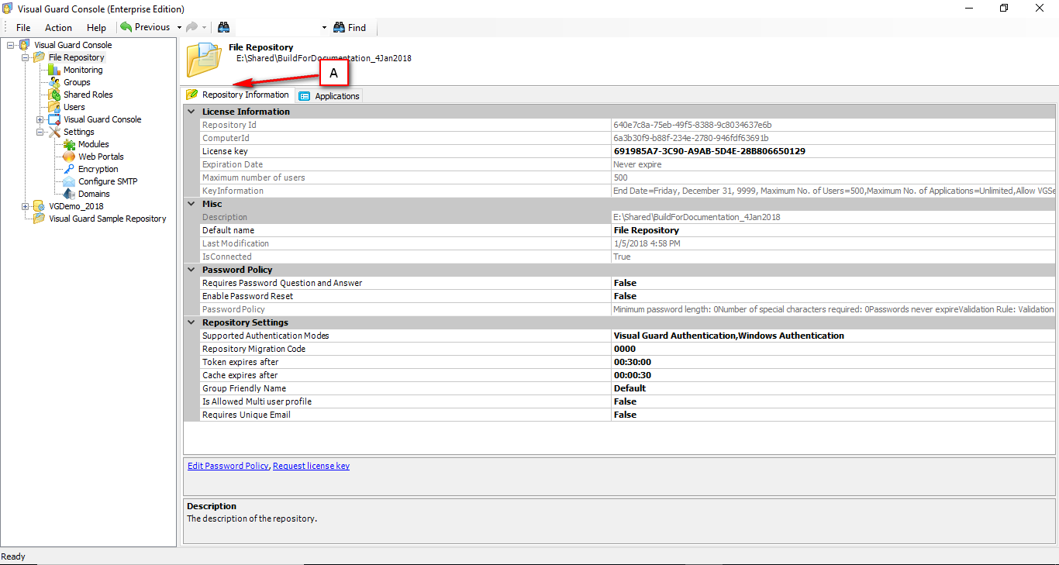Image resolution: width=1059 pixels, height=565 pixels.
Task: Click the File Repository folder icon in tree
Action: click(x=39, y=57)
